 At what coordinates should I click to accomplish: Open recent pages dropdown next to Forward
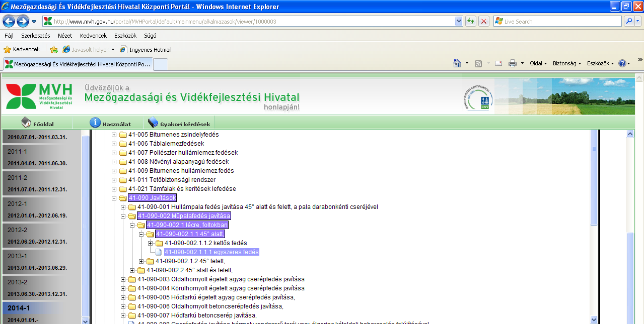point(34,22)
